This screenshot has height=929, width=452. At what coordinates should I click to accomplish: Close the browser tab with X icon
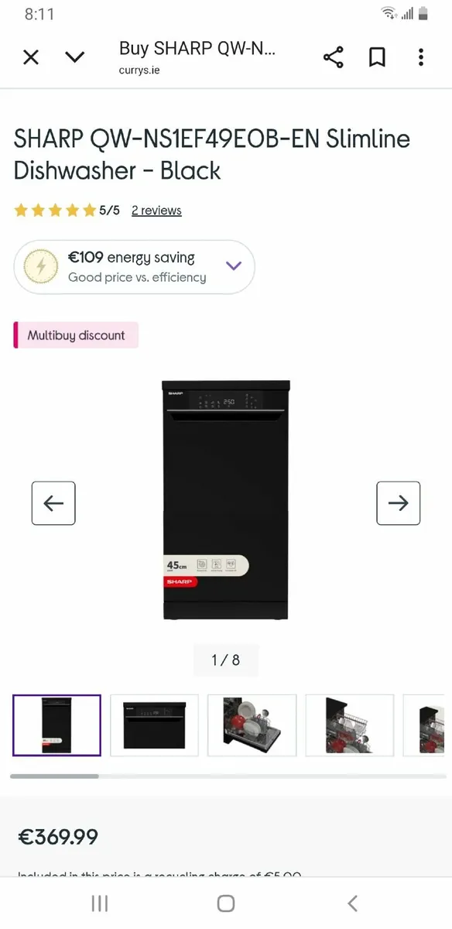(31, 57)
